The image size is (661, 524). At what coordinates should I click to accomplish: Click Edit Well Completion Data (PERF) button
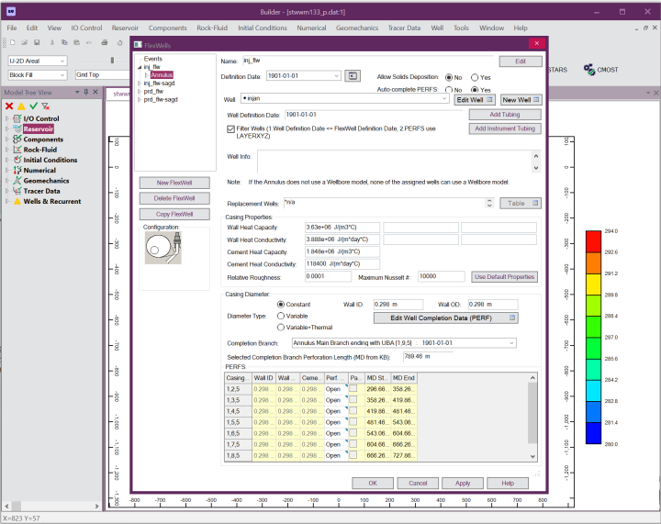[x=446, y=318]
